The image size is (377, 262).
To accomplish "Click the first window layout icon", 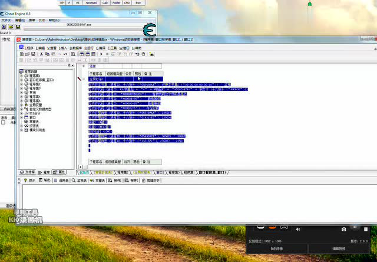I will (82, 54).
